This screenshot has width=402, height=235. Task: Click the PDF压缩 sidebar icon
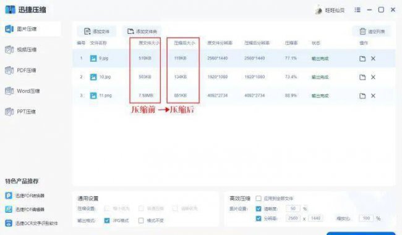pos(9,70)
